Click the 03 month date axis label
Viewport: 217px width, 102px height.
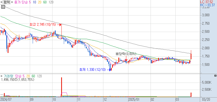[x=177, y=99]
